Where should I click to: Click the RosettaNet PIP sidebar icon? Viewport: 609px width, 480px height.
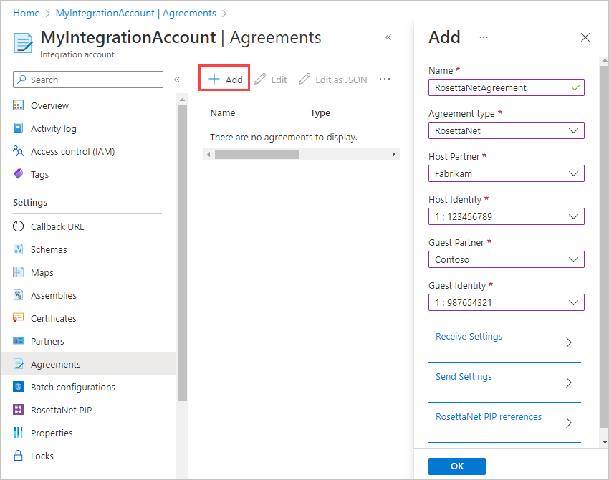pyautogui.click(x=19, y=410)
